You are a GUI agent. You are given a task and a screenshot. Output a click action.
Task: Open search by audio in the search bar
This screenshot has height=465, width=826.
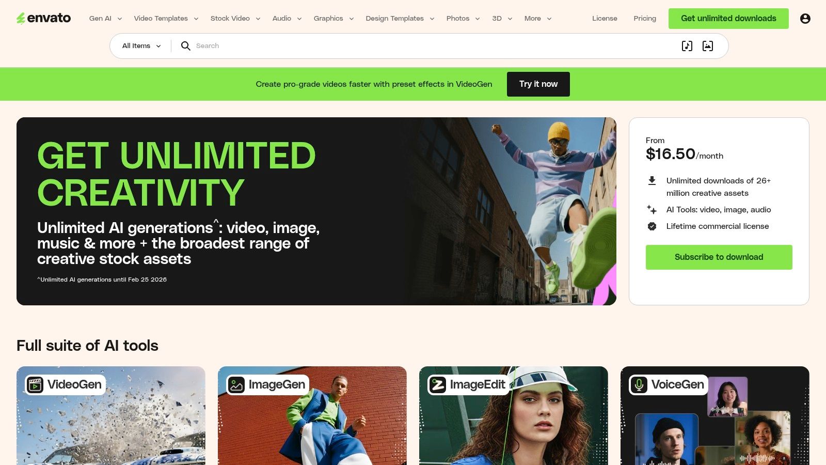click(x=687, y=45)
